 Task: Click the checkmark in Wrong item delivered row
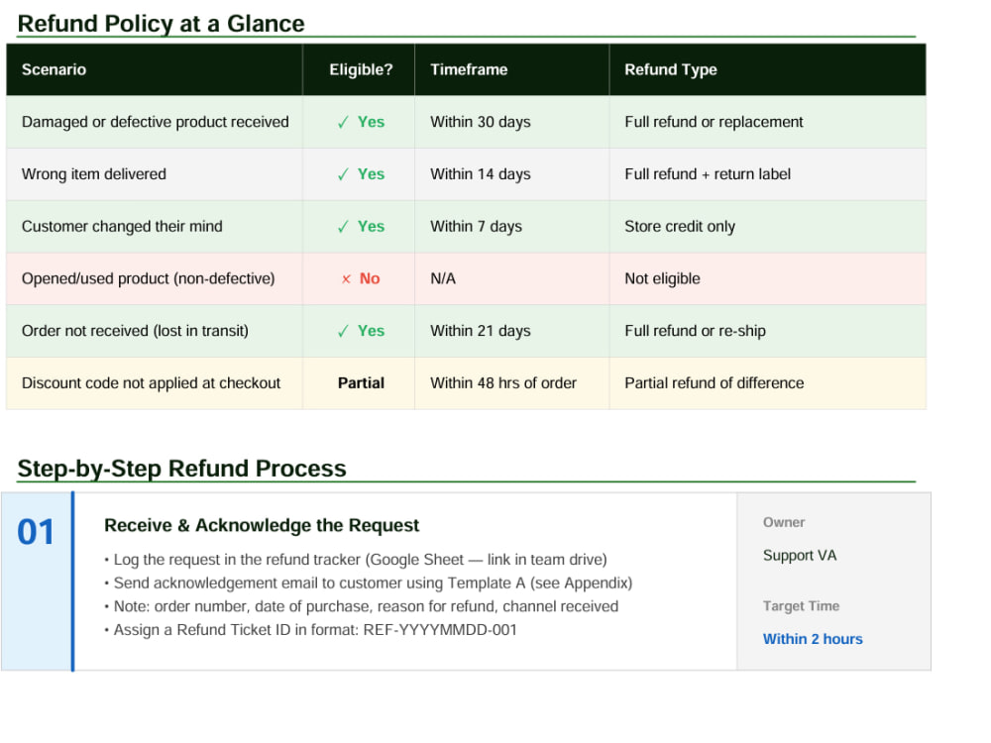coord(343,175)
